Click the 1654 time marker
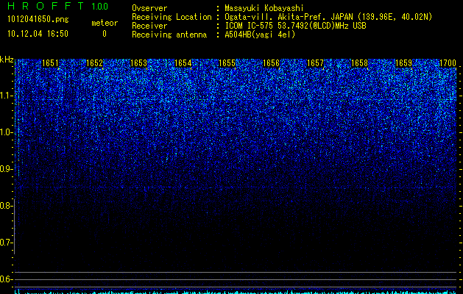This screenshot has width=463, height=294. (183, 63)
